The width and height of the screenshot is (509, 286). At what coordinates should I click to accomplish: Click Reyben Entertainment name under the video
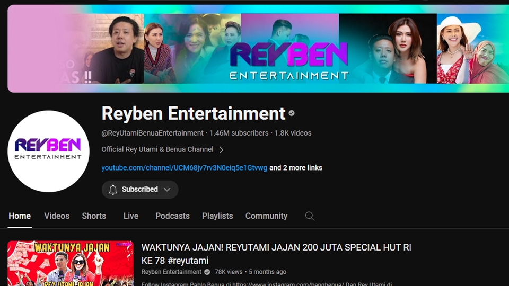(x=171, y=272)
